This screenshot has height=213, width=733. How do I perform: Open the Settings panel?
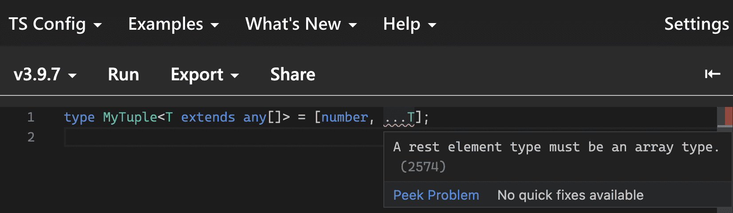point(697,24)
